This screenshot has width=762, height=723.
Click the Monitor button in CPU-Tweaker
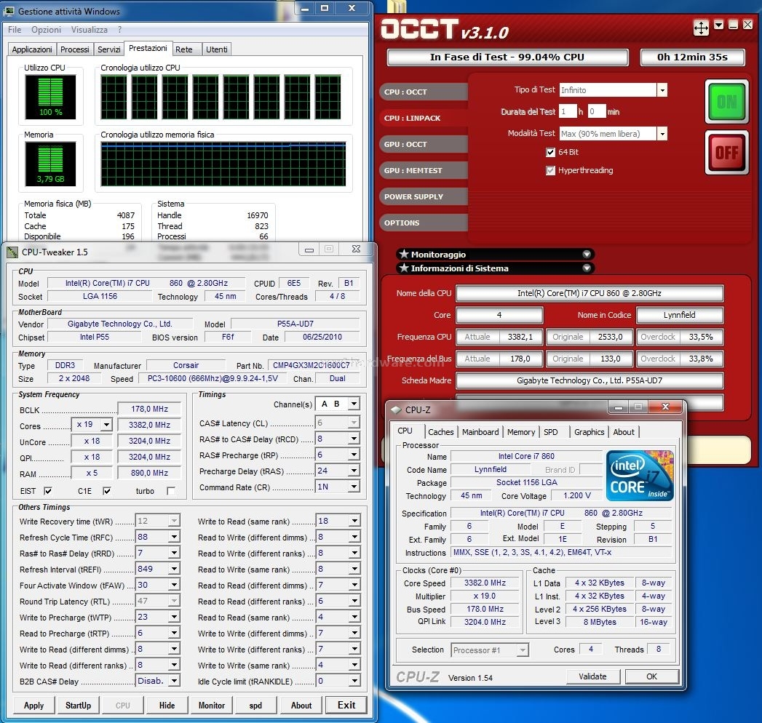(x=211, y=705)
